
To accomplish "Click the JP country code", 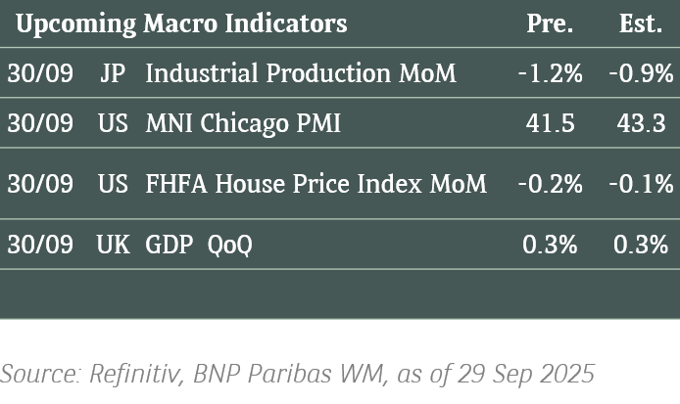I will [113, 73].
